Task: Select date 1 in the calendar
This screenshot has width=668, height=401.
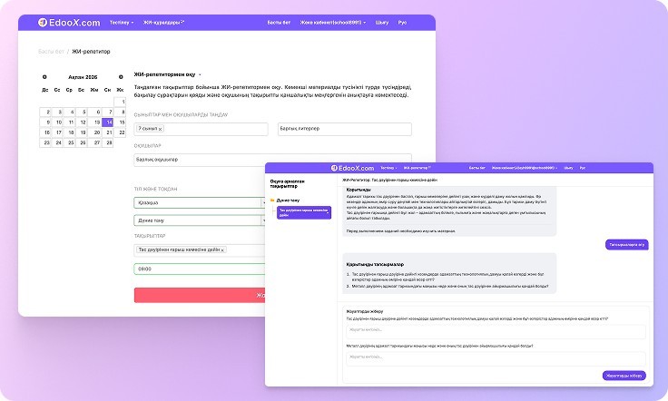Action: pos(120,102)
